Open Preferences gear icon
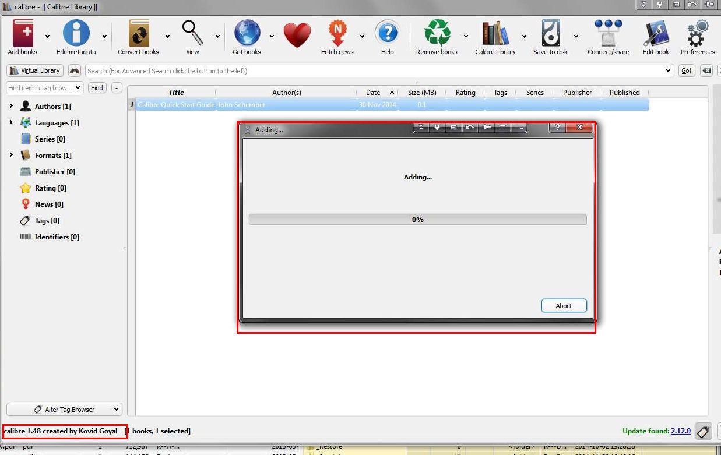721x455 pixels. pos(698,33)
